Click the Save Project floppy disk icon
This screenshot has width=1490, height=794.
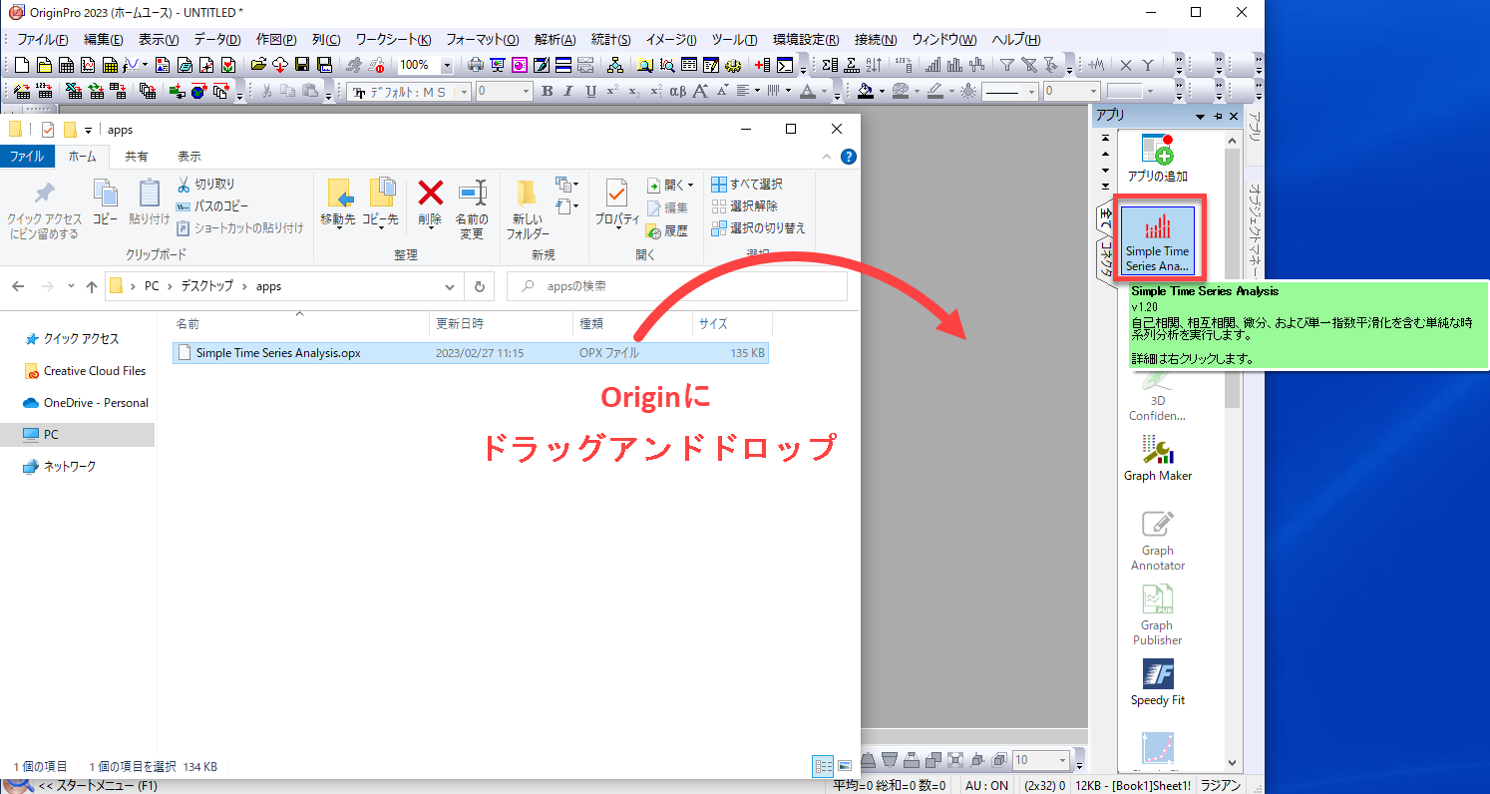(302, 66)
